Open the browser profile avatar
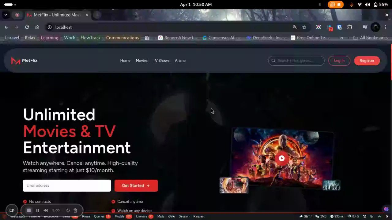This screenshot has height=220, width=392. 375,27
